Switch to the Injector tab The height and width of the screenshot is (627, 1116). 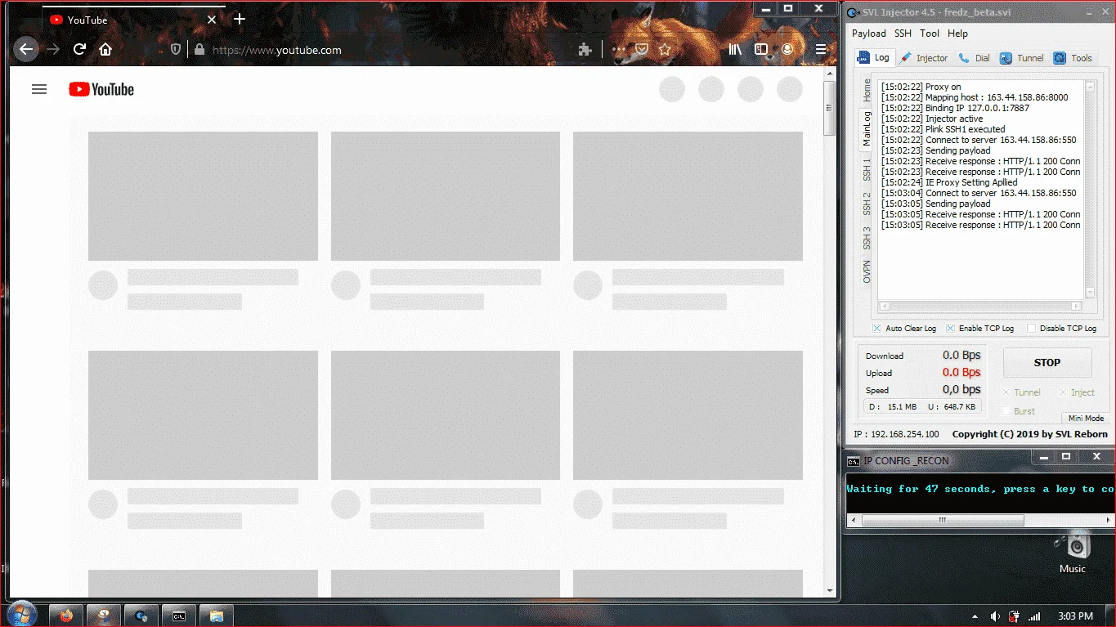pyautogui.click(x=925, y=58)
